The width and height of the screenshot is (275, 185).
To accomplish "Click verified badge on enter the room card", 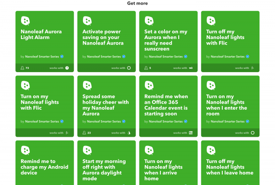I will 247,121.
